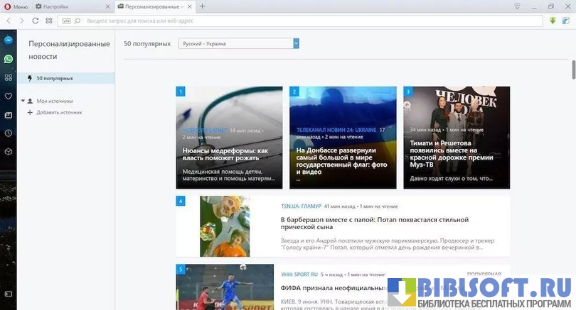Screen dimensions: 576x310
Task: Click the green downloads arrow icon
Action: click(x=553, y=21)
